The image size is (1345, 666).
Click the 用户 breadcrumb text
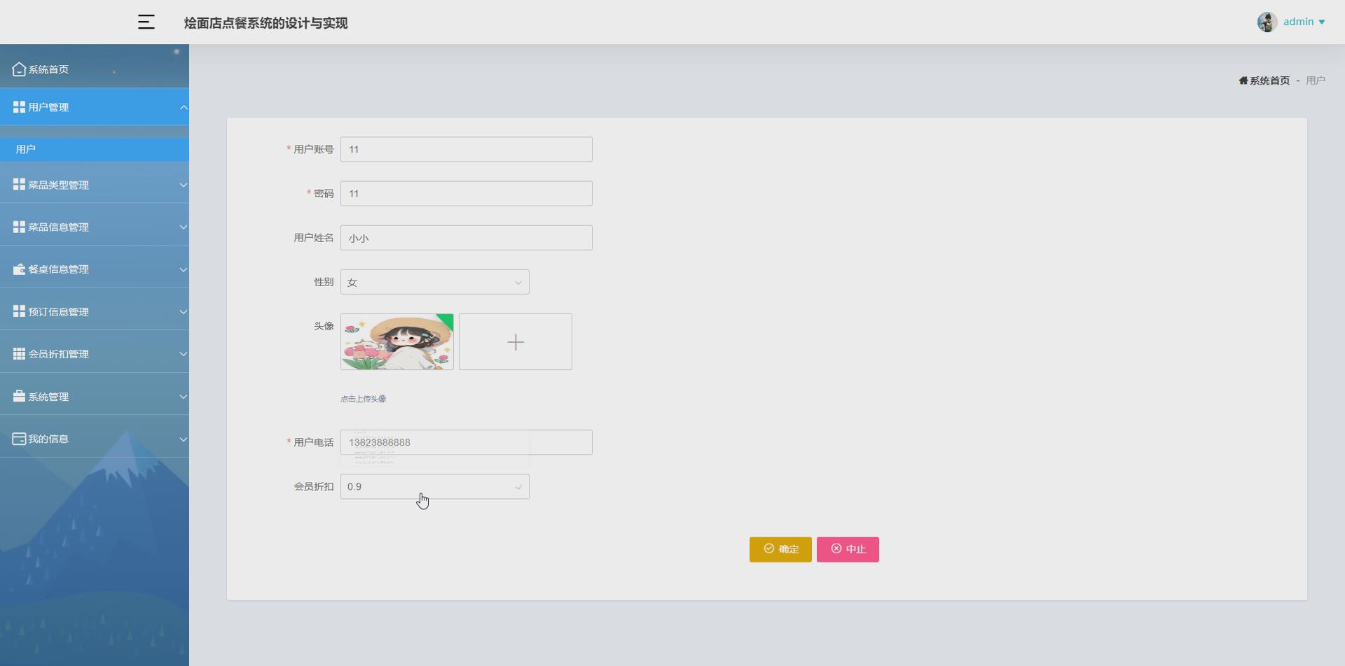1316,80
